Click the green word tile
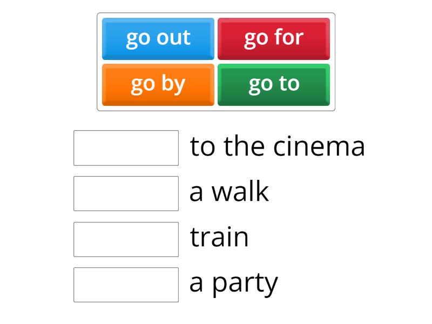 click(x=274, y=84)
